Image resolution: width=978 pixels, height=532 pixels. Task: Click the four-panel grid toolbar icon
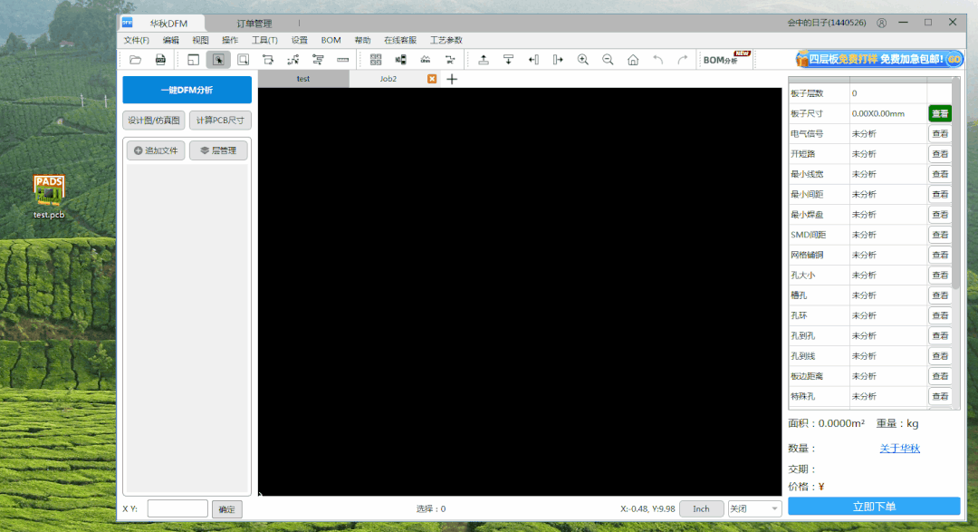[x=376, y=60]
